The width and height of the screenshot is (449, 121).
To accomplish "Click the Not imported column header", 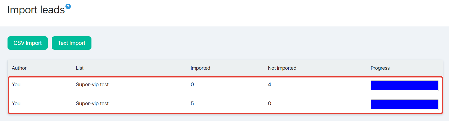I will pyautogui.click(x=282, y=68).
